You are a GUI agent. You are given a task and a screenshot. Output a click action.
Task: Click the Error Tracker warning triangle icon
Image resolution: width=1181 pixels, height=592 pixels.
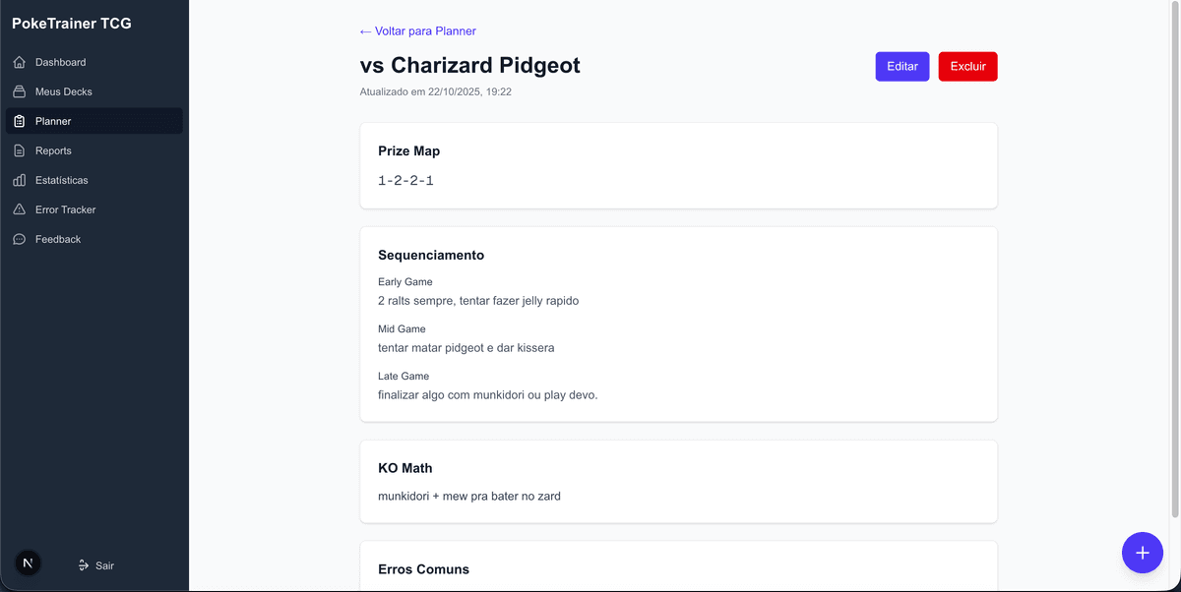pyautogui.click(x=20, y=209)
